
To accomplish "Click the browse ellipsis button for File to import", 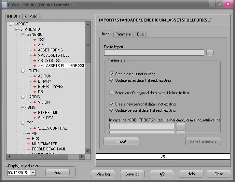I will point(210,53).
